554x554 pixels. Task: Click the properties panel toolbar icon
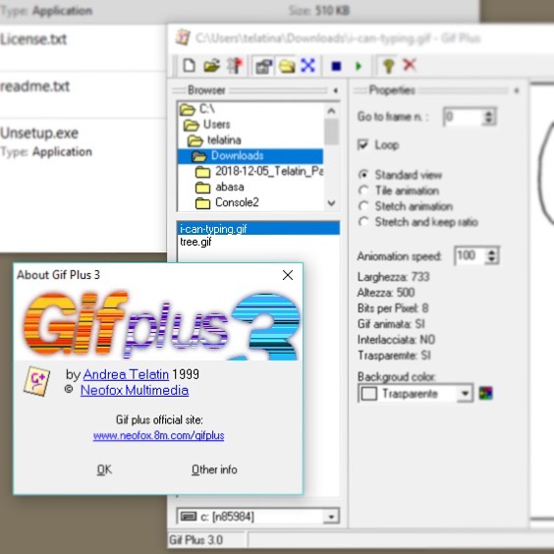click(x=263, y=66)
